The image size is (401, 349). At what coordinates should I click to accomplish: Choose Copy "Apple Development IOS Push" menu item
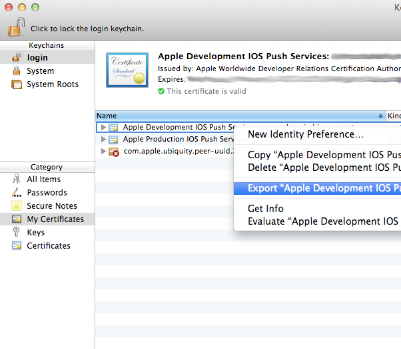pos(317,155)
